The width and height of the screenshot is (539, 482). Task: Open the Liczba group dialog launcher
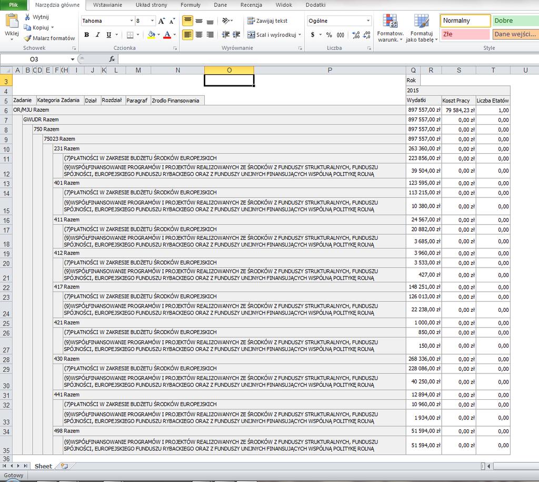(369, 48)
